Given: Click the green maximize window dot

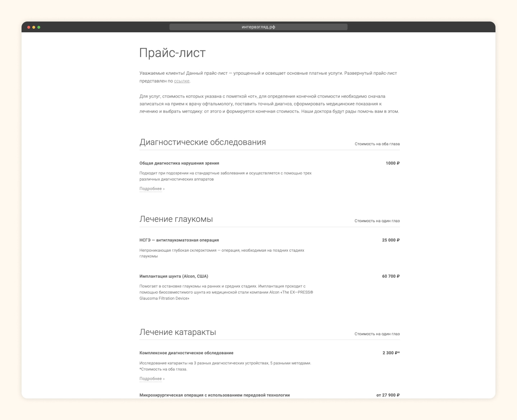Looking at the screenshot, I should click(39, 27).
